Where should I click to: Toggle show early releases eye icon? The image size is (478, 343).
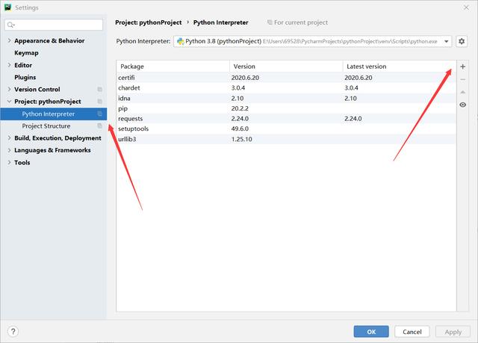pyautogui.click(x=462, y=105)
